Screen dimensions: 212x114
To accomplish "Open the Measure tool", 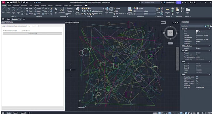I will coord(167,10).
